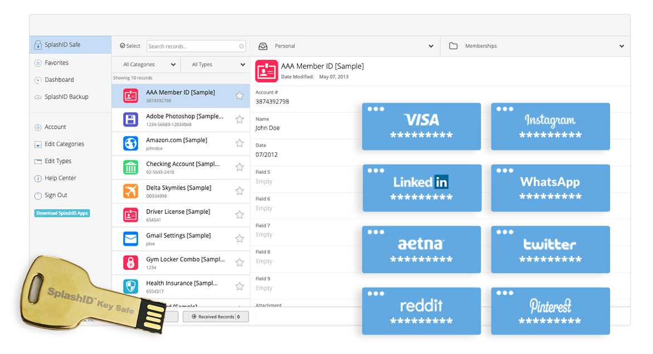653x354 pixels.
Task: Open the Help Center
Action: pyautogui.click(x=60, y=178)
